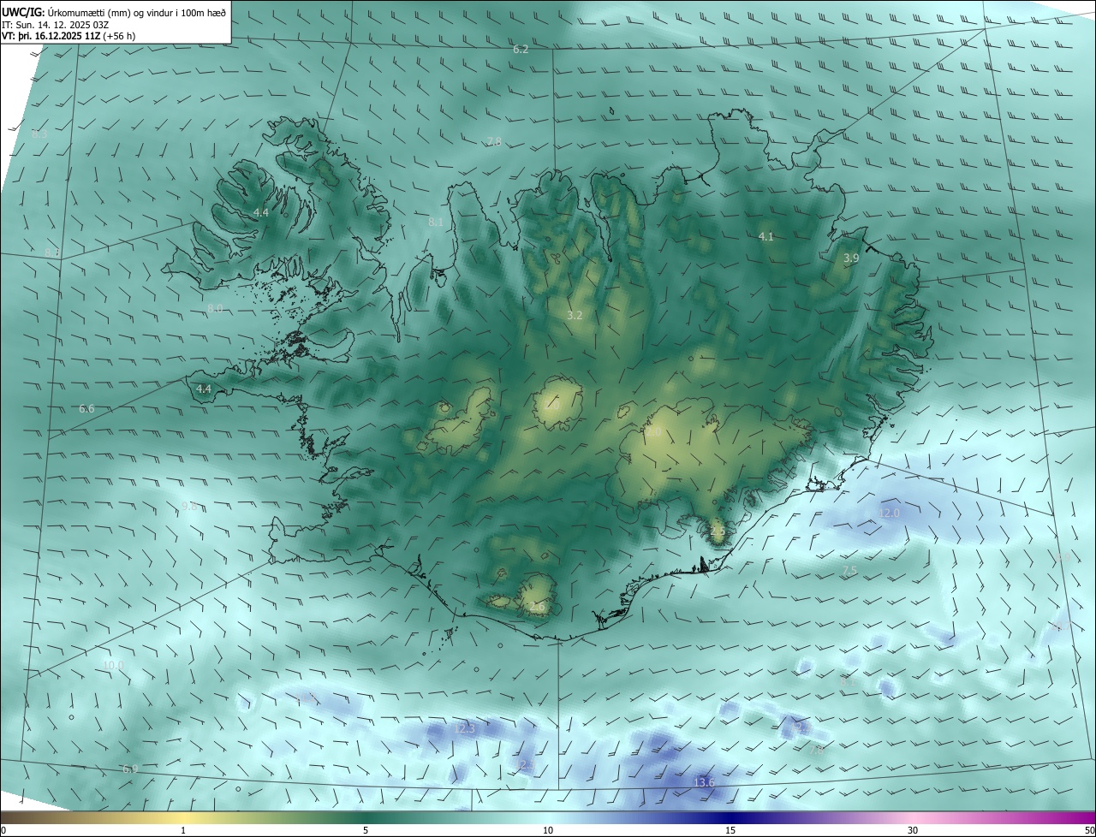Click the 3.9 value label on the map

pyautogui.click(x=851, y=258)
